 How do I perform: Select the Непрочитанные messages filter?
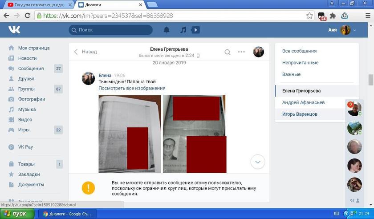300,63
